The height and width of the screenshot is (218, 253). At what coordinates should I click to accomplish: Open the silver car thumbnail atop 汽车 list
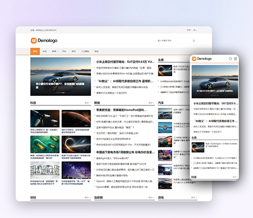(x=165, y=114)
